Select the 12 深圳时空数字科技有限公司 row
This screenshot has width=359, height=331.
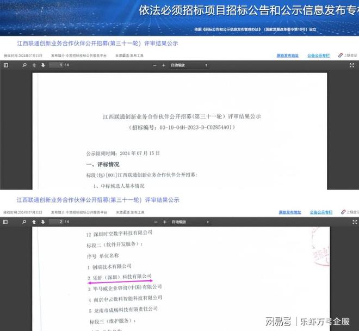pos(119,234)
